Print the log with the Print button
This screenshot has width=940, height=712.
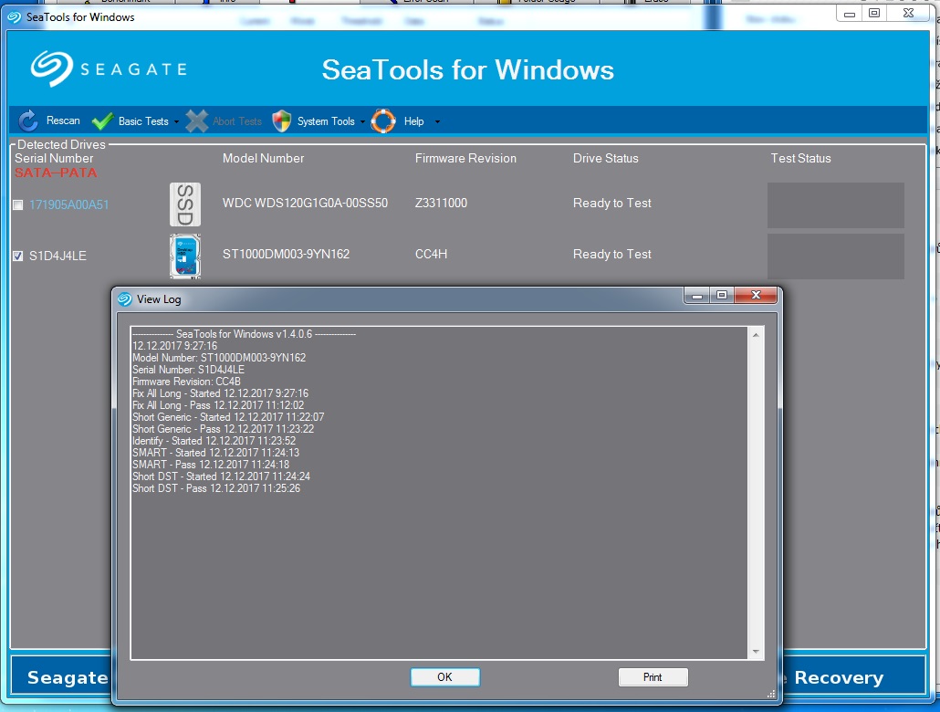(653, 677)
